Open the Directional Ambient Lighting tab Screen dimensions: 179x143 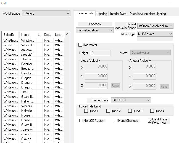(x=148, y=14)
